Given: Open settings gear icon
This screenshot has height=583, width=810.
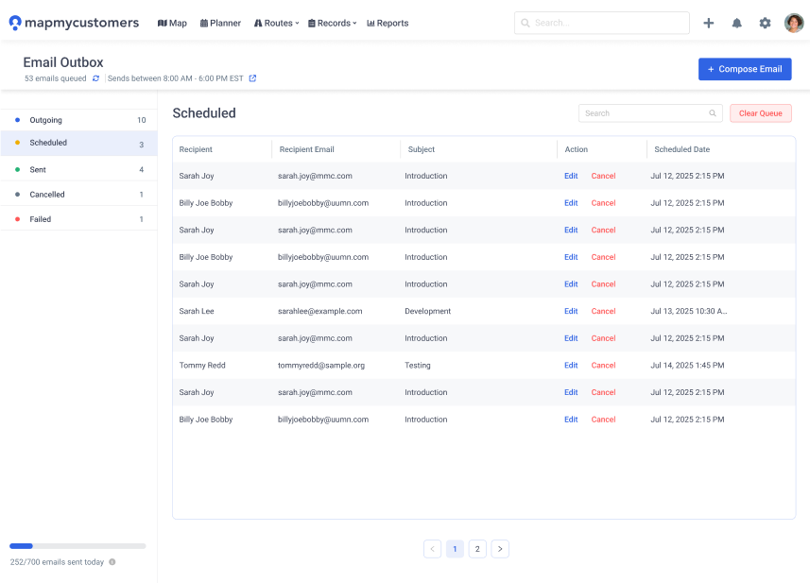Looking at the screenshot, I should 765,23.
